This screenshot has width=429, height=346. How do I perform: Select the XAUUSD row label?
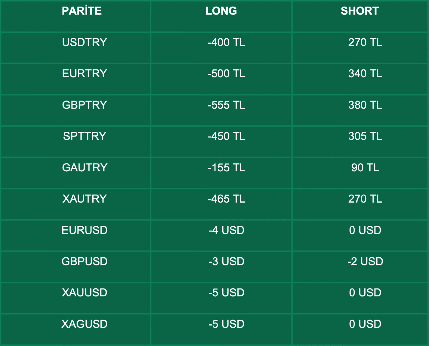84,293
